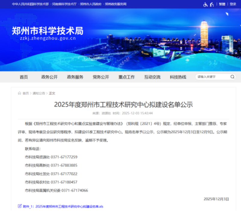This screenshot has width=241, height=211.
Task: Click the search magnifier icon
Action: click(x=232, y=77)
